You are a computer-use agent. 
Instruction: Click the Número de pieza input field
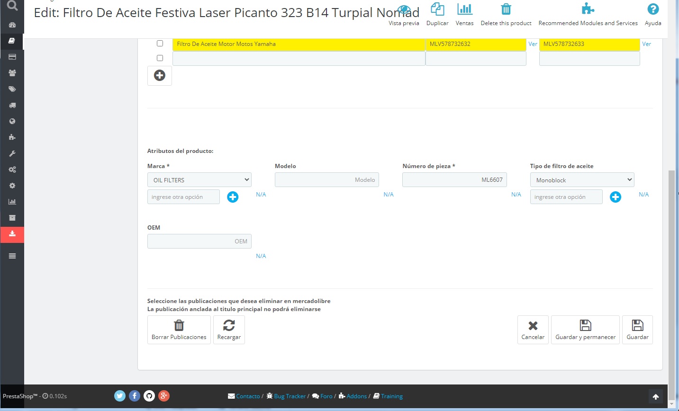454,180
